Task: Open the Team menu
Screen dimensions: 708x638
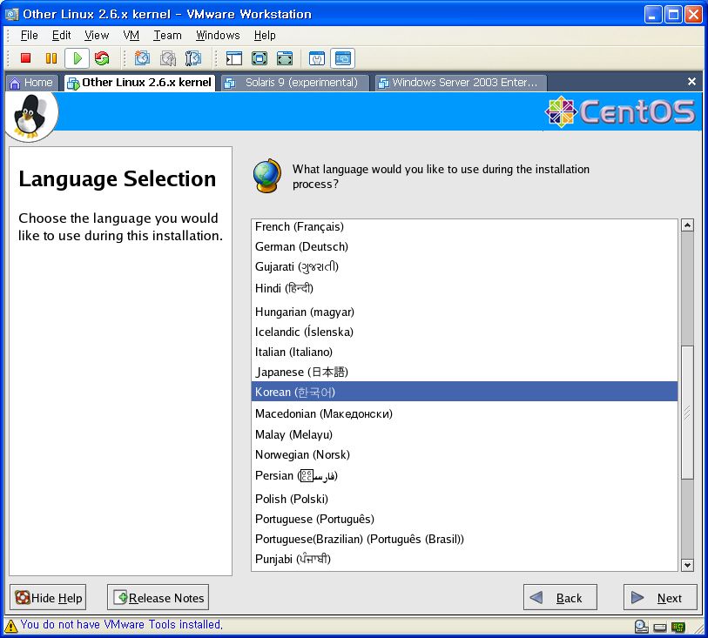Action: point(167,35)
